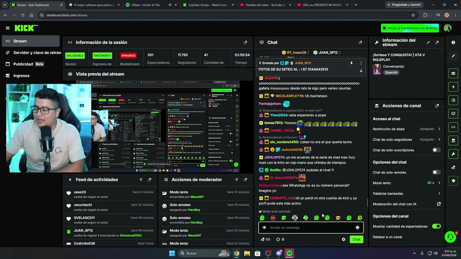Pop out the Acciones de moderador panel

(245, 180)
